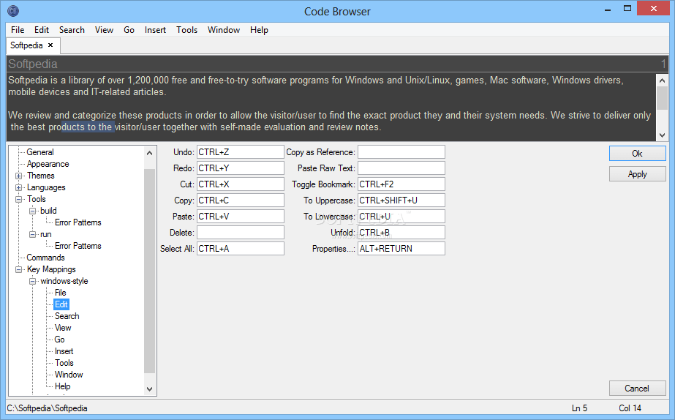
Task: Collapse the build tree node
Action: point(32,211)
